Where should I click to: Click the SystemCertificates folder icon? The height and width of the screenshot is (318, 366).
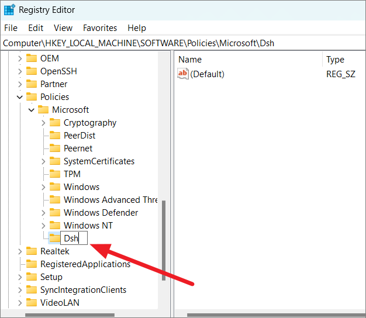pyautogui.click(x=55, y=161)
